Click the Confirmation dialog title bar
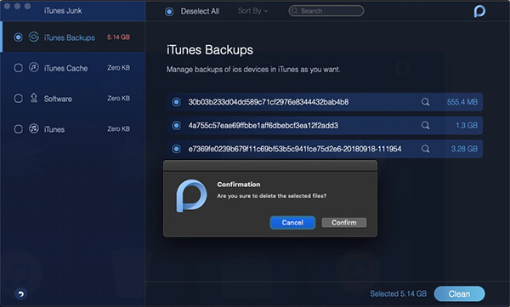The image size is (510, 307). tap(270, 165)
